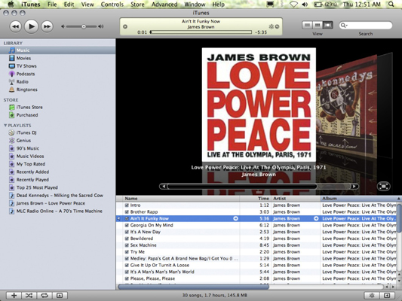Select Music in the library
The width and height of the screenshot is (402, 301).
click(x=57, y=50)
